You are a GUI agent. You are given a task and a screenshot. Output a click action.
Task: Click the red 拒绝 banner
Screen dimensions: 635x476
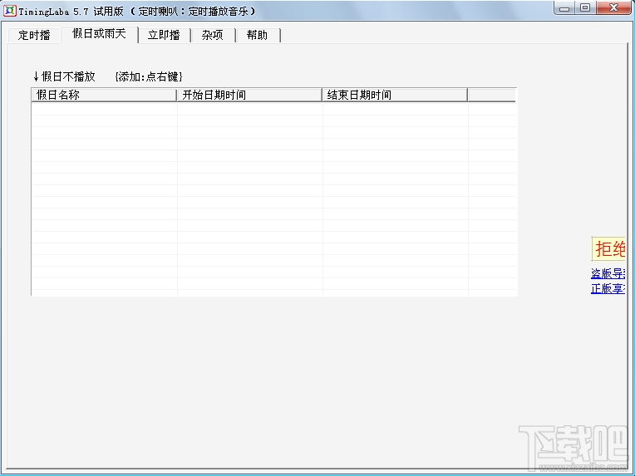tap(608, 248)
